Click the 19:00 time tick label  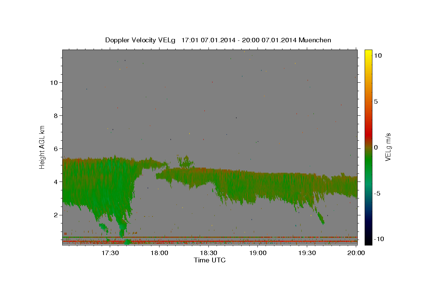pyautogui.click(x=258, y=253)
